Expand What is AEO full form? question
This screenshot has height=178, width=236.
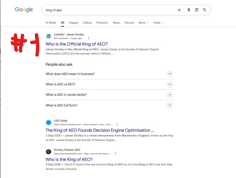tap(109, 105)
